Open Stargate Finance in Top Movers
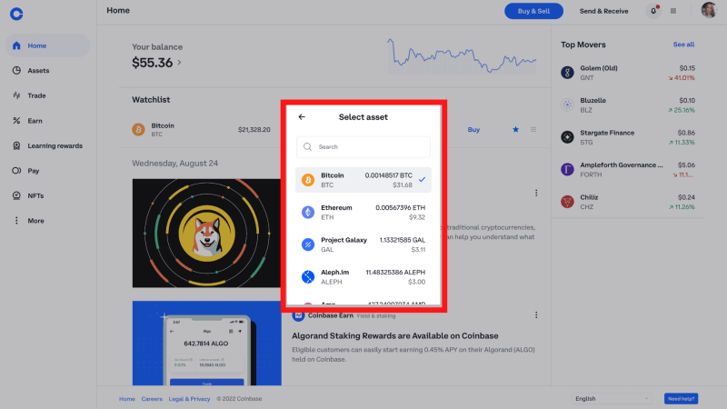Screen dimensions: 727x409 [628, 137]
